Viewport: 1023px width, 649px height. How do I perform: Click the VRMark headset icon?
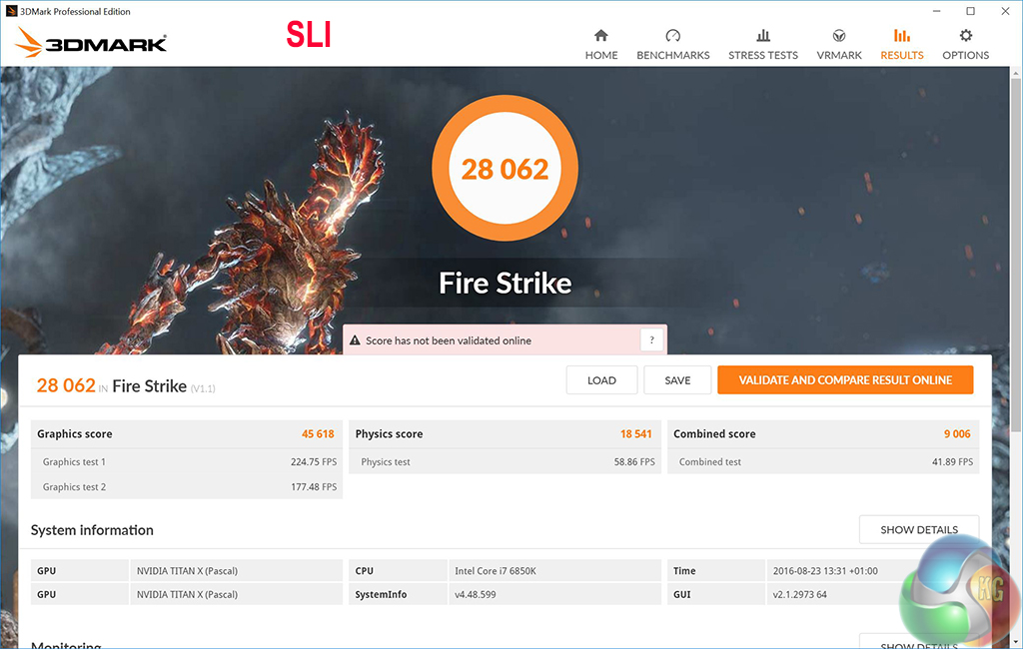(839, 35)
